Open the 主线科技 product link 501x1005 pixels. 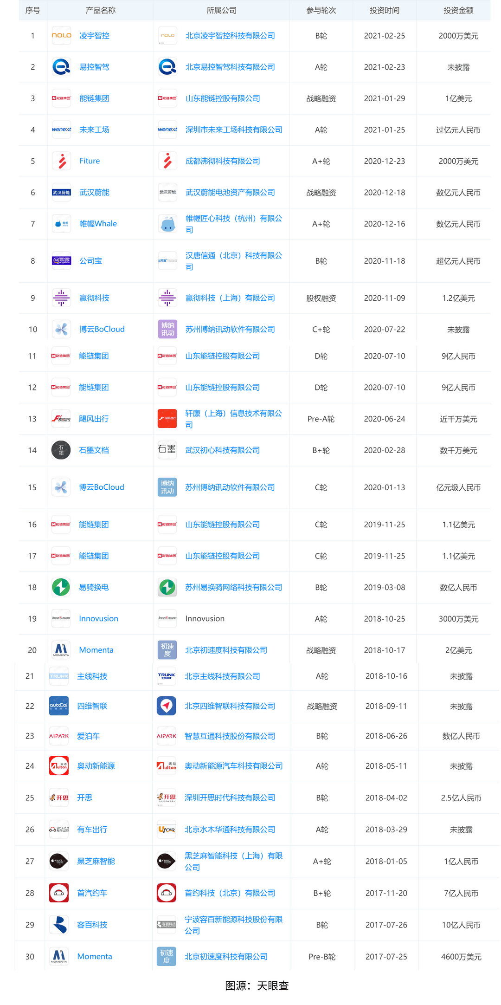[92, 676]
